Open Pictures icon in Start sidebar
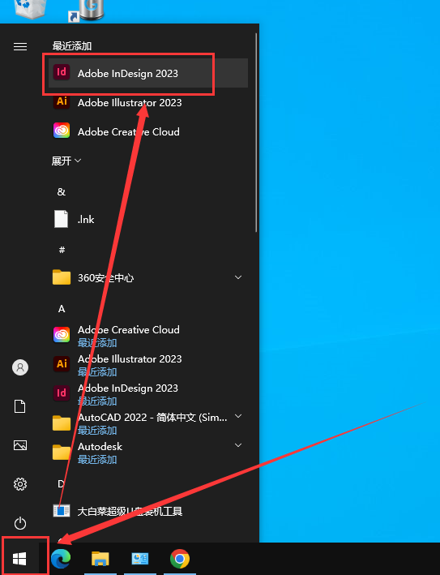440x575 pixels. tap(20, 445)
